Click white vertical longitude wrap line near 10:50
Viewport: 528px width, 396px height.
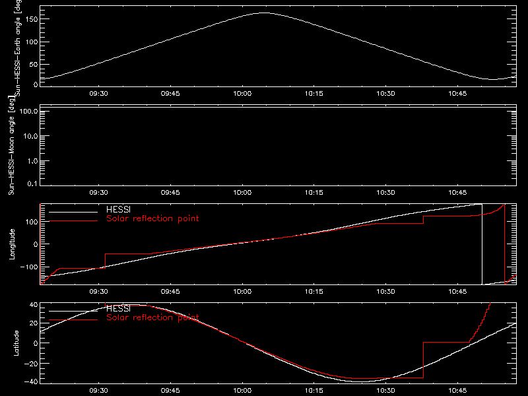click(482, 244)
